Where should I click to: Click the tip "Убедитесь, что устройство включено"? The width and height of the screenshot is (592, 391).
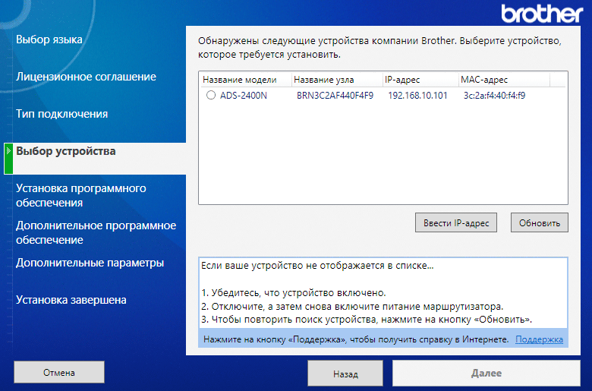tap(294, 293)
